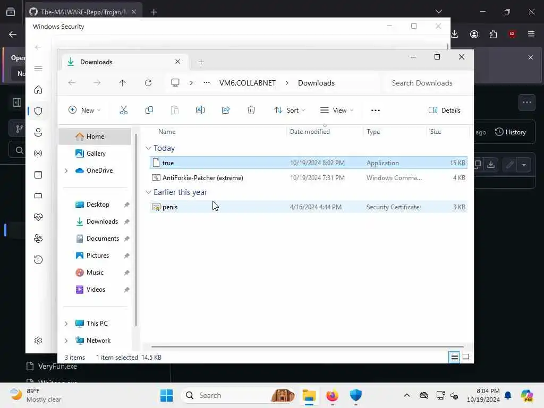544x408 pixels.
Task: Select Home in navigation pane
Action: (95, 137)
